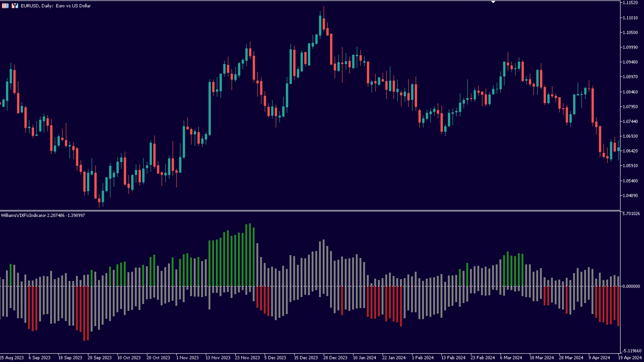Click the chart shift triangle marker at top
Image resolution: width=644 pixels, height=362 pixels.
[x=493, y=2]
